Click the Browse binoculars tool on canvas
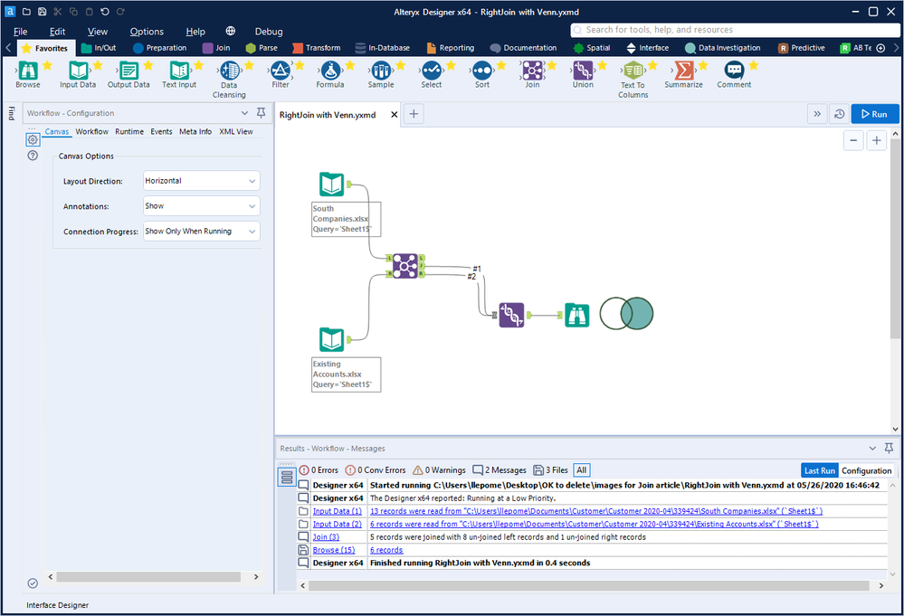This screenshot has height=616, width=904. pos(577,315)
